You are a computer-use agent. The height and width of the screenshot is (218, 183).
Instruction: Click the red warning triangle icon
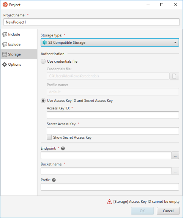point(109,202)
